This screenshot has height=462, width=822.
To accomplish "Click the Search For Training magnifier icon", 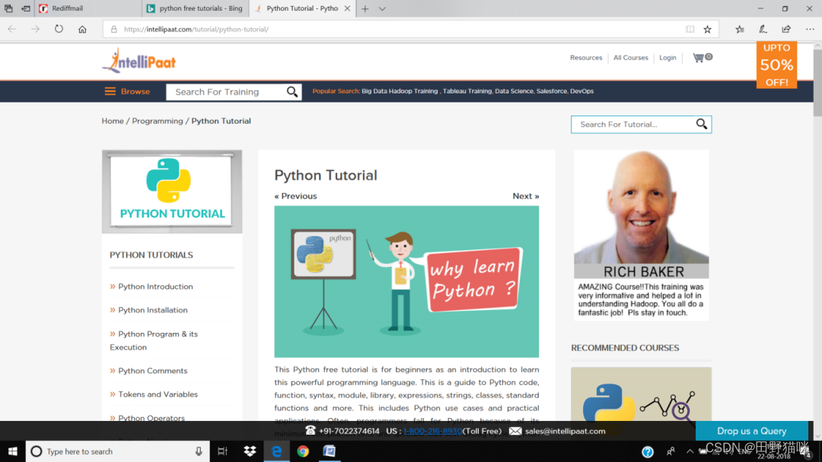I will tap(292, 92).
